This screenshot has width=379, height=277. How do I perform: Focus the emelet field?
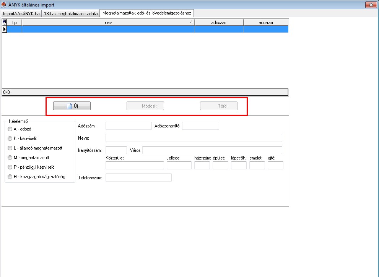(257, 165)
